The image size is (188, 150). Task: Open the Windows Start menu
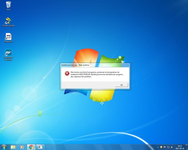coord(4,147)
